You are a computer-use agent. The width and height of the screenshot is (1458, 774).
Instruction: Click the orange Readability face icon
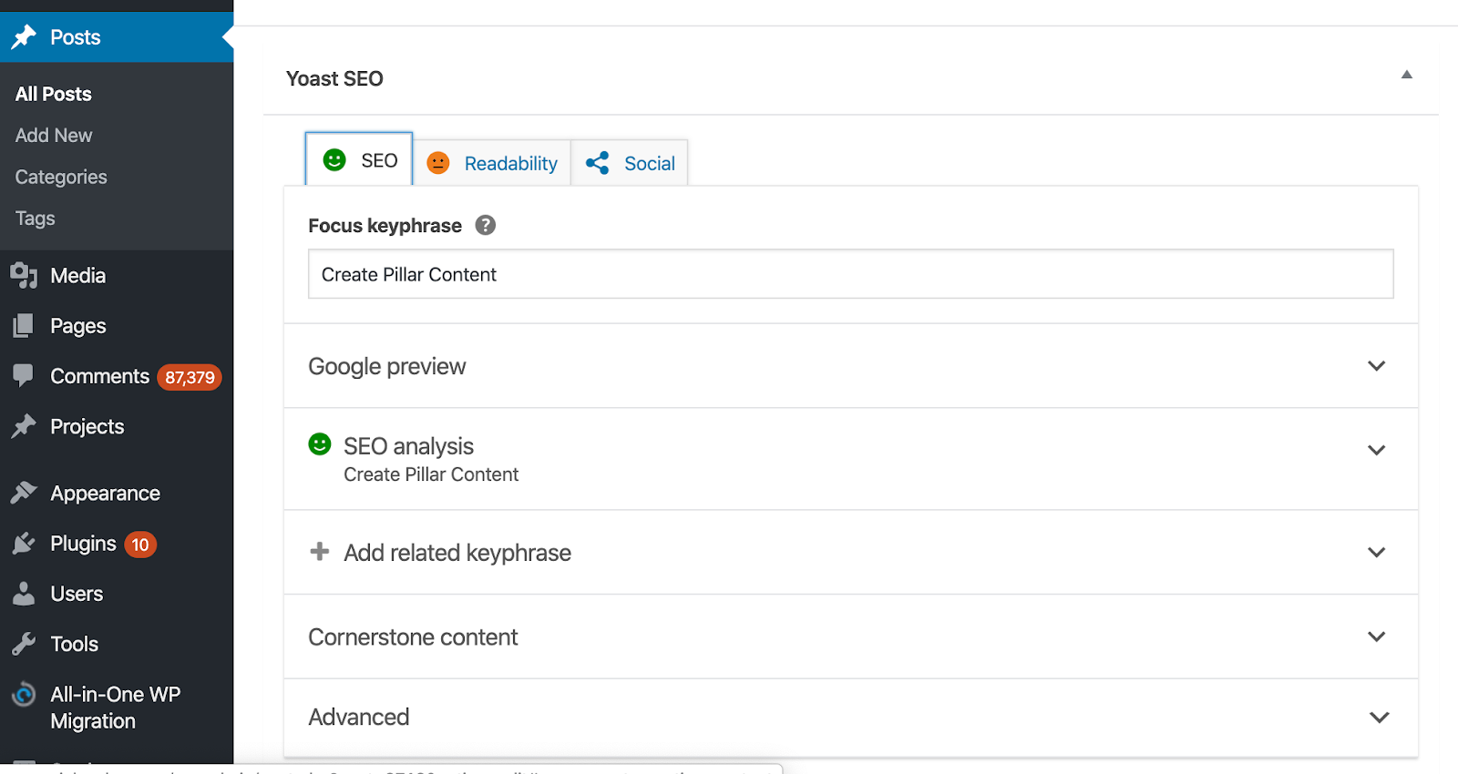pyautogui.click(x=438, y=163)
